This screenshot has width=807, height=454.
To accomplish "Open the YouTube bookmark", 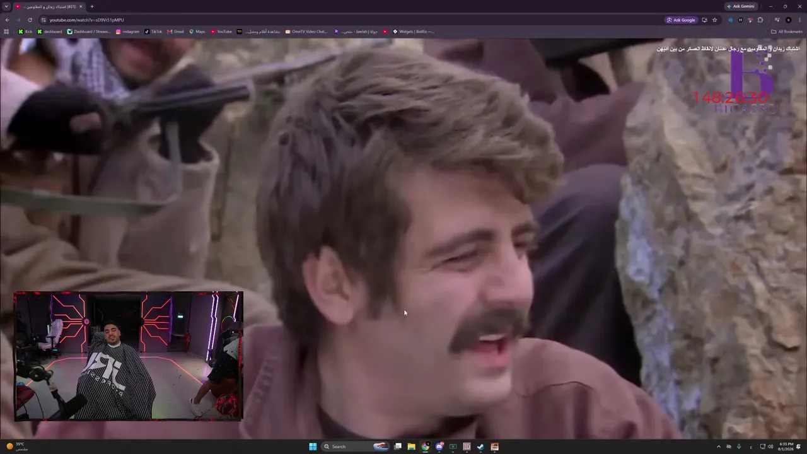I will coord(221,32).
